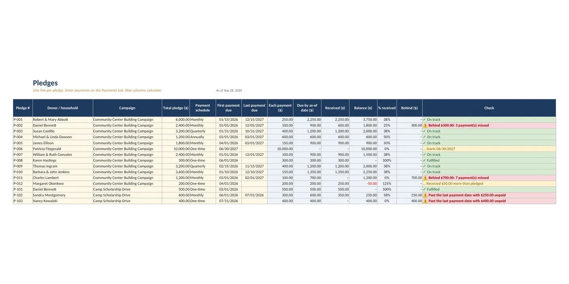Select 'Received $50.00 more than pledged' cell
Viewport: 569px width, 284px height.
click(x=489, y=184)
